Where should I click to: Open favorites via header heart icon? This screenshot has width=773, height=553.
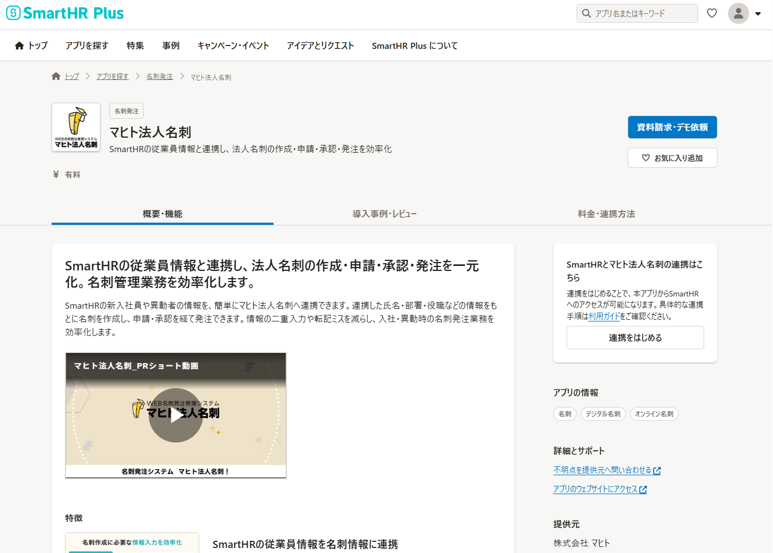click(x=712, y=13)
